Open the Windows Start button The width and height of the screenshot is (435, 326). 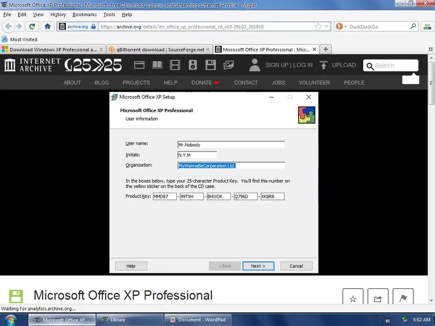coord(10,320)
